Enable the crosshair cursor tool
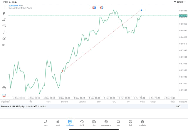188x131 pixels. 4,7
